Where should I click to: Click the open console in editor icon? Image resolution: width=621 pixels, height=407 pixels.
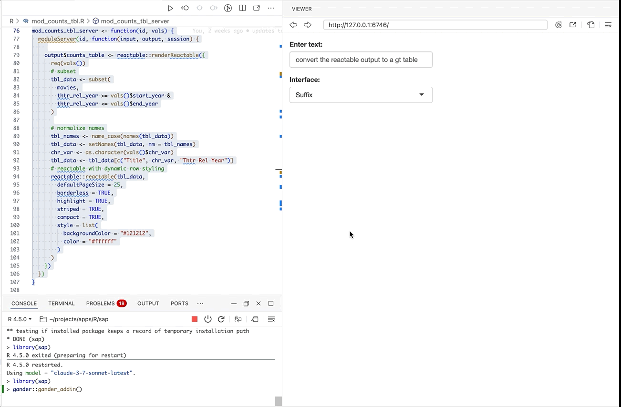[255, 319]
